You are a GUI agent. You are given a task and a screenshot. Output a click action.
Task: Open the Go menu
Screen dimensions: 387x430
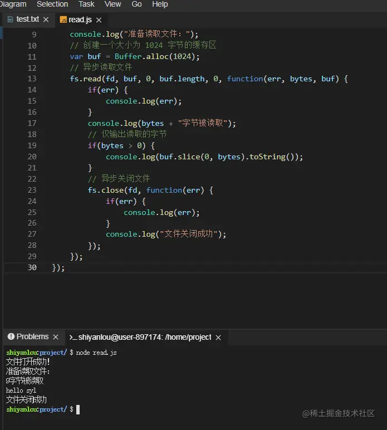coord(136,4)
